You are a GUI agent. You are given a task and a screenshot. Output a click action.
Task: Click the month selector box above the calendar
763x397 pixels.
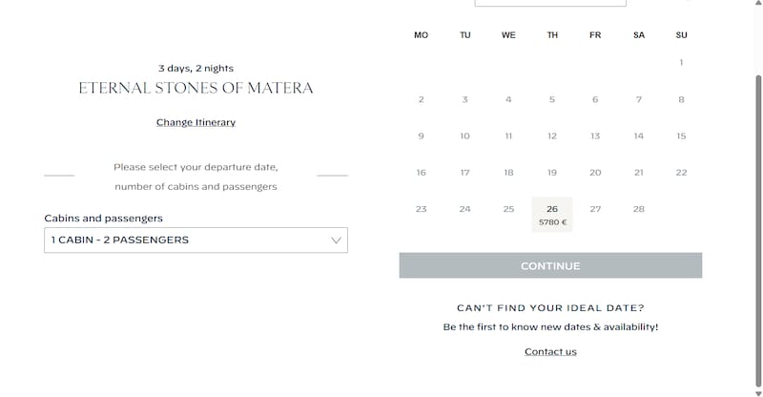[x=550, y=3]
